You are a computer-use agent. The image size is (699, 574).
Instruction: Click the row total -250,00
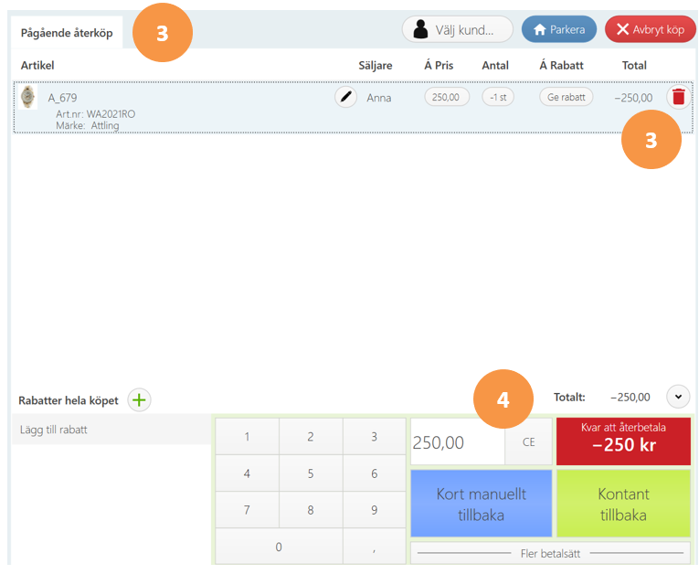[633, 98]
